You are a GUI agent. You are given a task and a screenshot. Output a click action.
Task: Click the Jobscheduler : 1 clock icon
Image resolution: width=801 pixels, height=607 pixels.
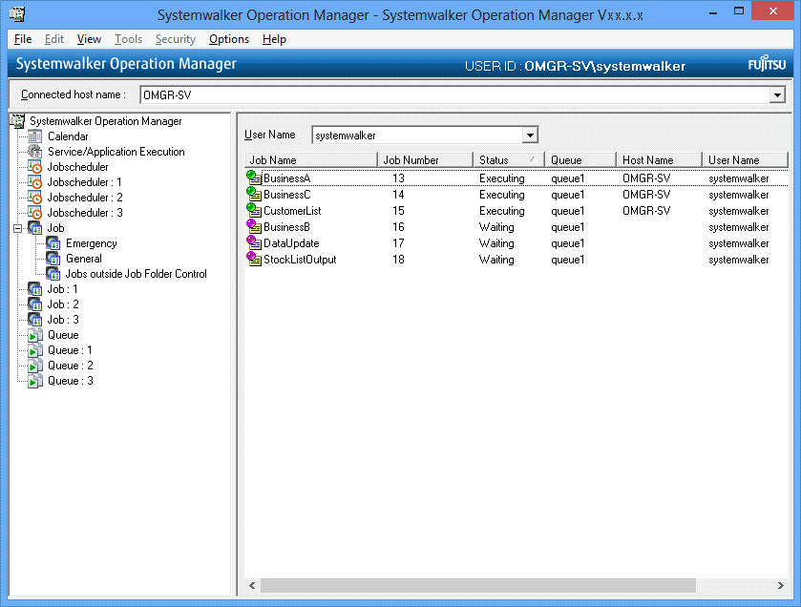[x=35, y=182]
